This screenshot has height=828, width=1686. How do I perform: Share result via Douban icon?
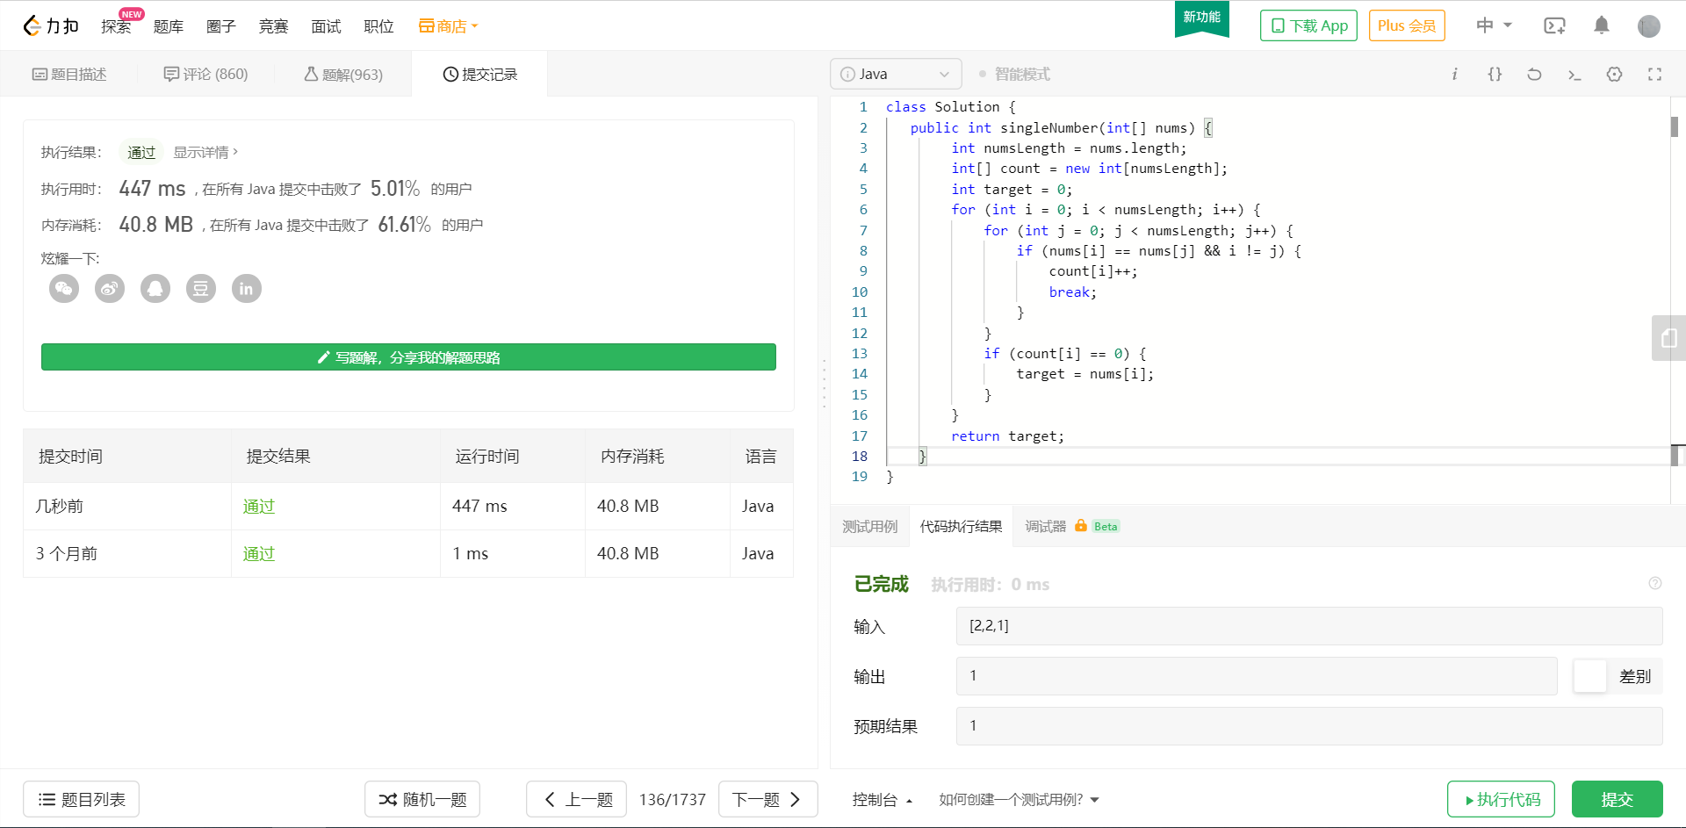pos(201,288)
